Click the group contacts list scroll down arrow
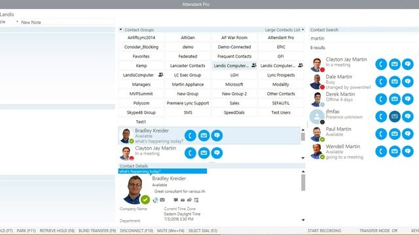This screenshot has height=235, width=419. pos(303,158)
